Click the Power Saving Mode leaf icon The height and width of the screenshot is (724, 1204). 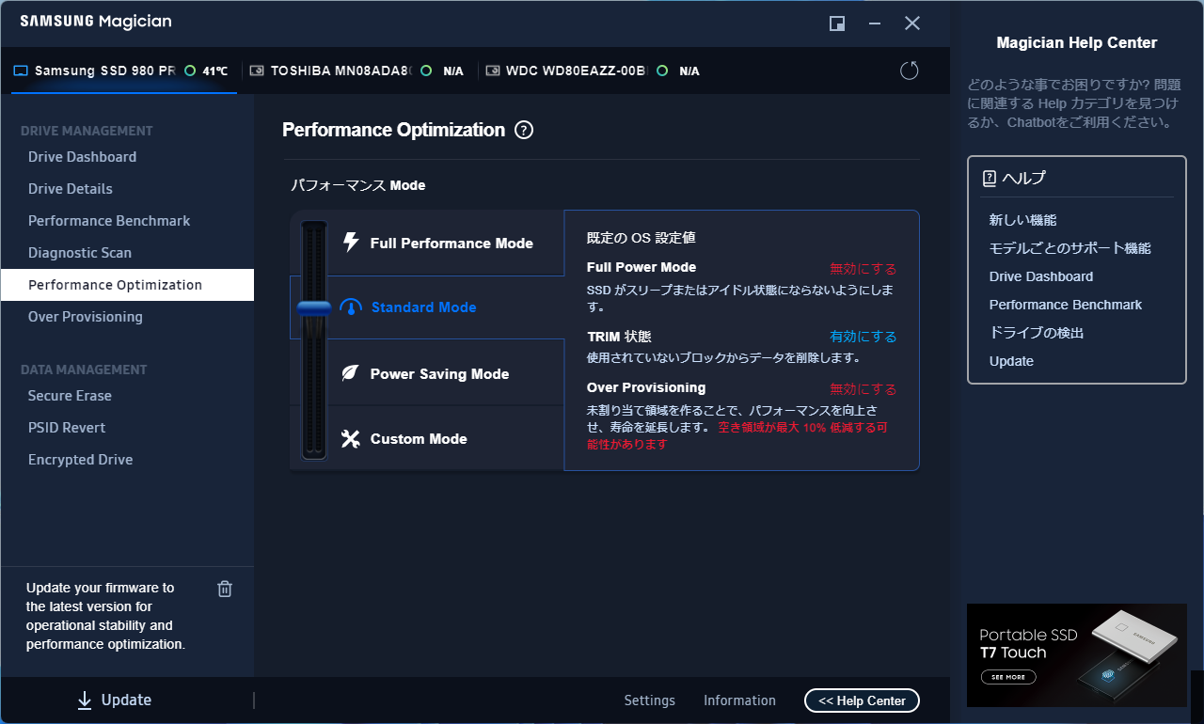(350, 373)
